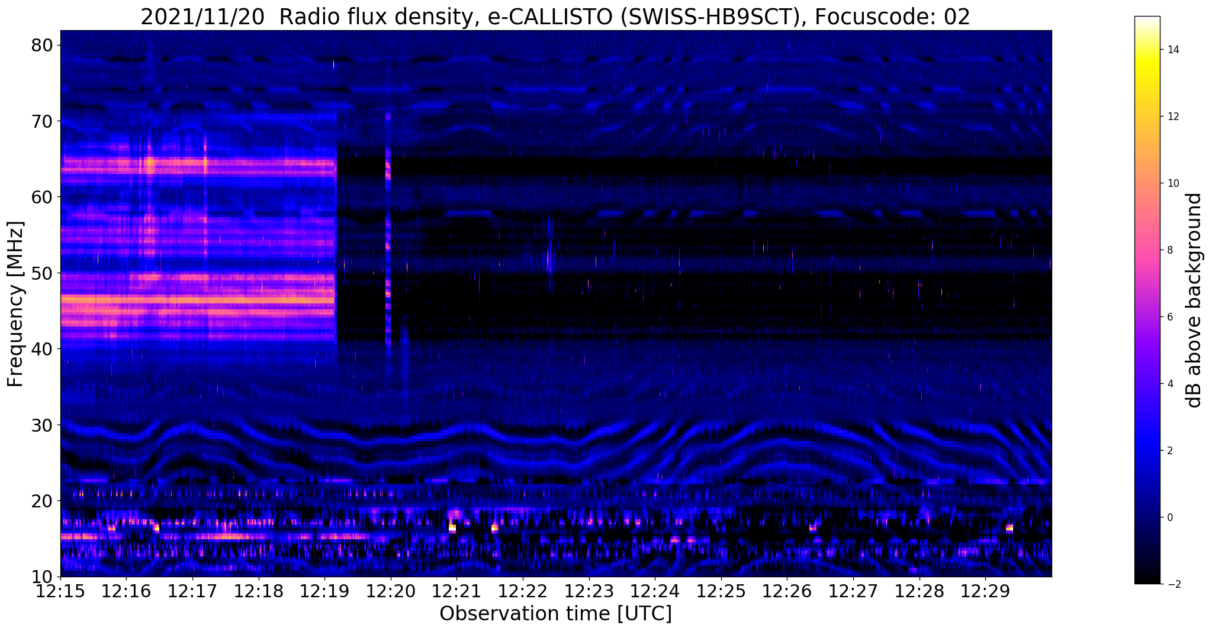The image size is (1212, 631).
Task: Click the 60 MHz frequency tick label
Action: (43, 197)
